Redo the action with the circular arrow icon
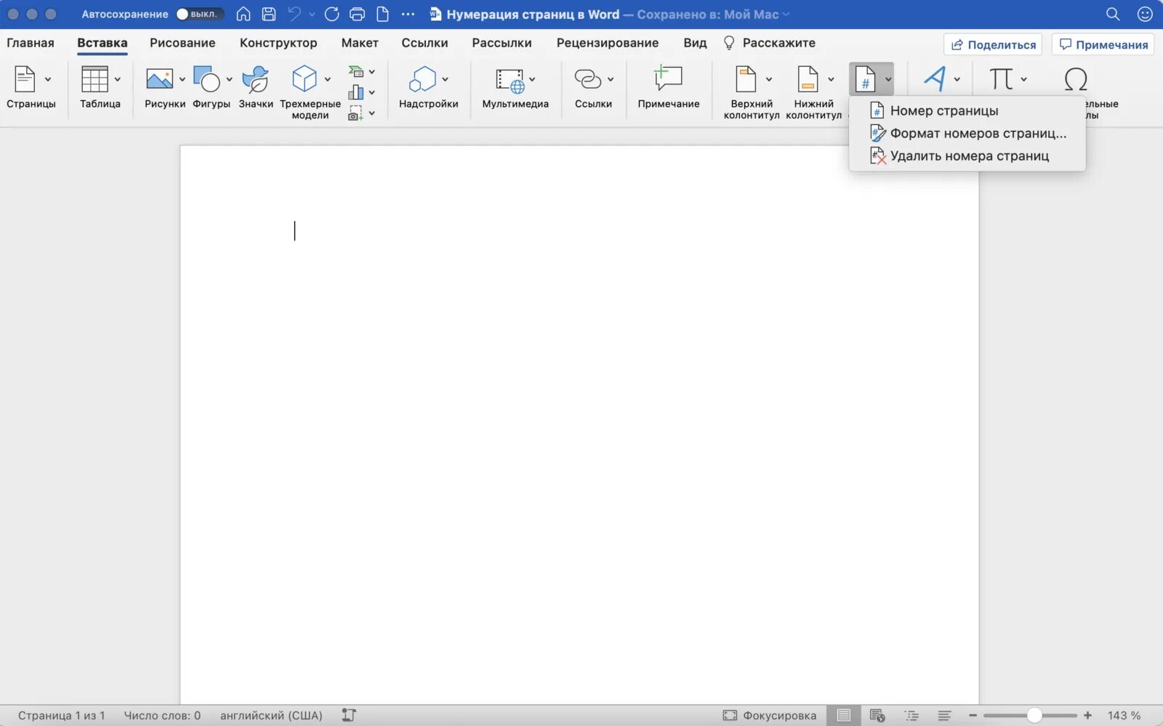The width and height of the screenshot is (1163, 726). [331, 14]
